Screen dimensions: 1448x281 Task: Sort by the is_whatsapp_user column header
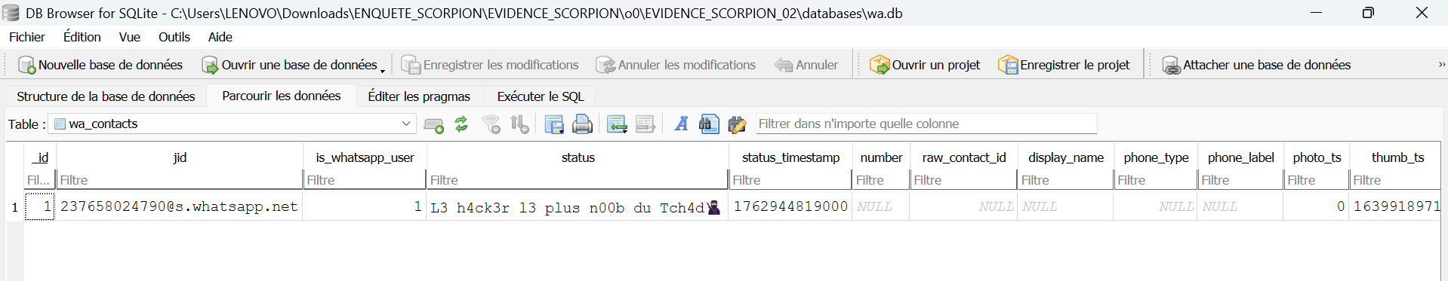pyautogui.click(x=365, y=157)
